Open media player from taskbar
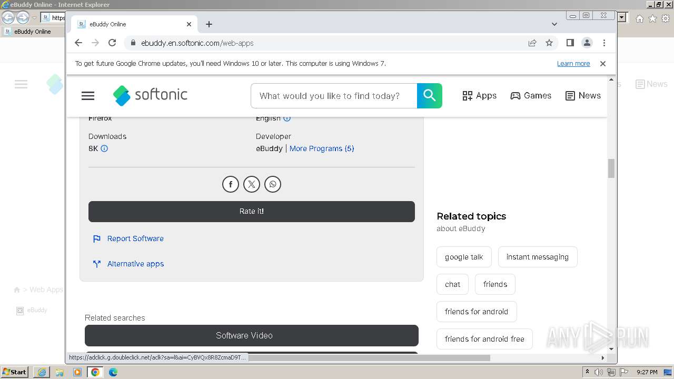 click(x=77, y=372)
